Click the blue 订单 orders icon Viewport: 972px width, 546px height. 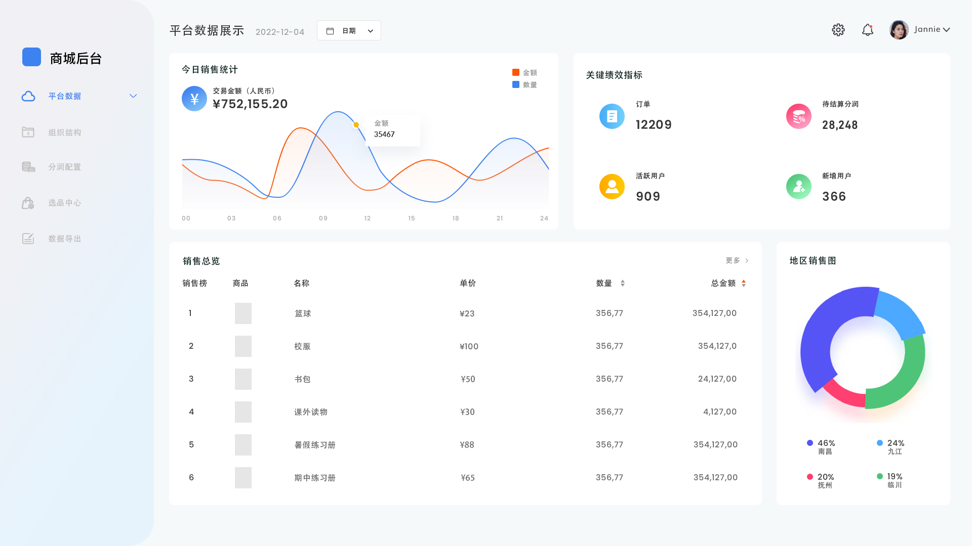click(x=612, y=116)
